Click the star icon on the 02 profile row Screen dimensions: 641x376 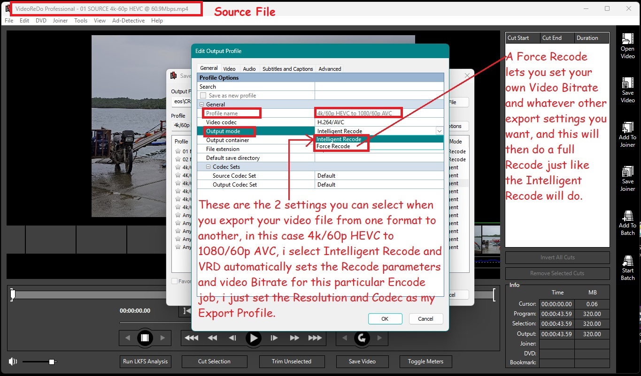pyautogui.click(x=178, y=159)
